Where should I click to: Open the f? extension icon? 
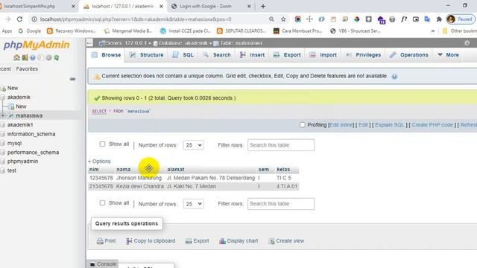(404, 19)
